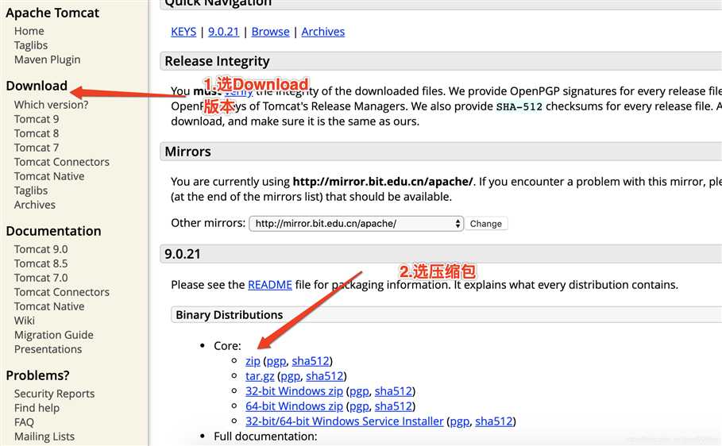Open pgp for 32-bit Windows zip
The height and width of the screenshot is (446, 722).
[x=359, y=391]
